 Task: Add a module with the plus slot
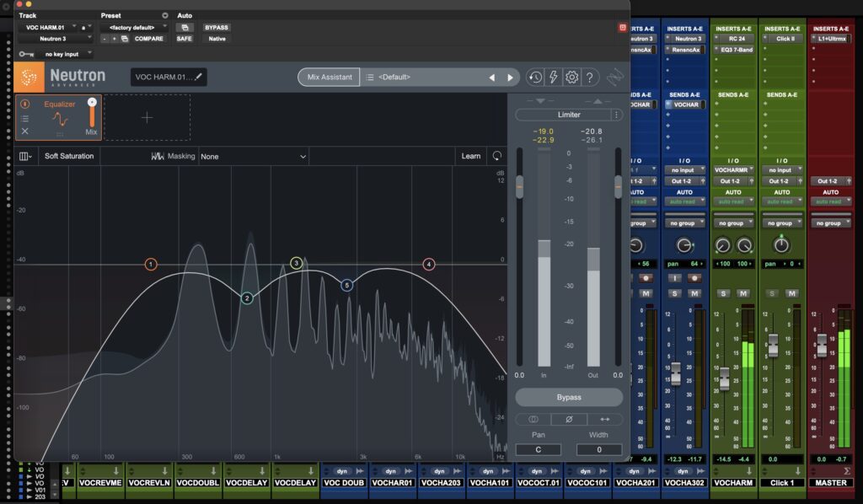pyautogui.click(x=147, y=118)
